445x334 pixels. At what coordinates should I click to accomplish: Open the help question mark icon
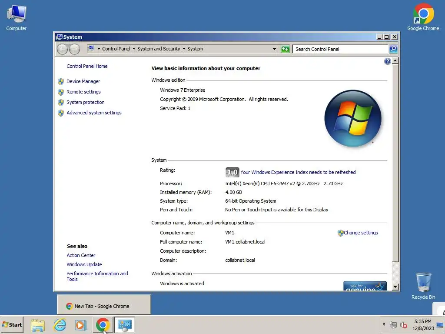pyautogui.click(x=387, y=61)
